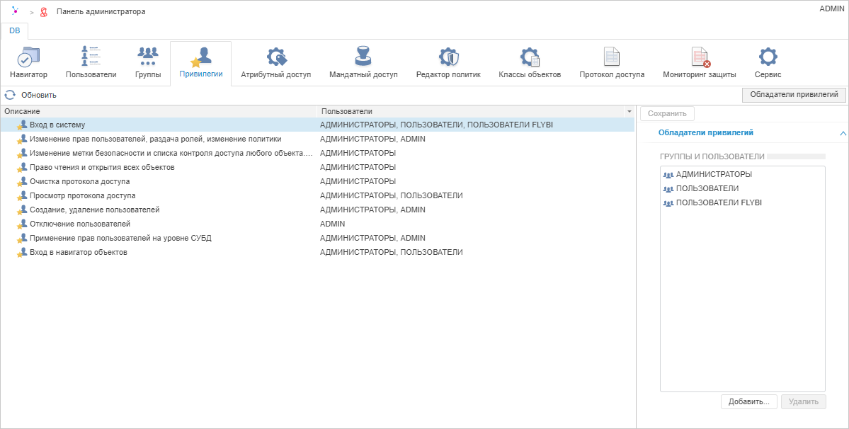This screenshot has width=849, height=429.
Task: Select the Привилегии ribbon tab
Action: [x=201, y=64]
